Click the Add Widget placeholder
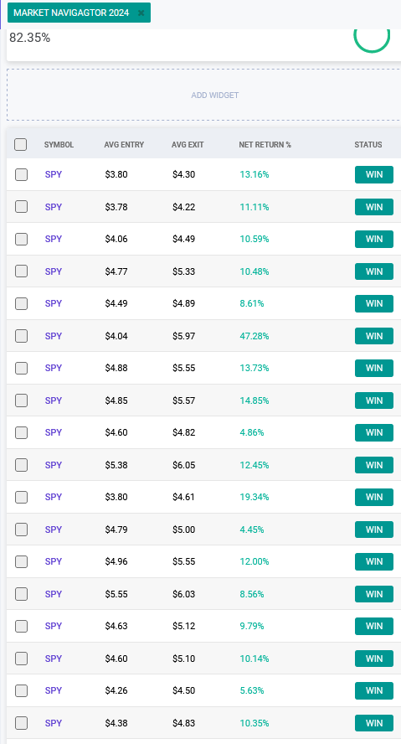Image resolution: width=401 pixels, height=744 pixels. point(214,95)
